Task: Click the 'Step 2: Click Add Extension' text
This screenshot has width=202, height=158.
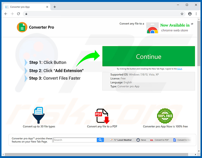Action: coord(56,71)
